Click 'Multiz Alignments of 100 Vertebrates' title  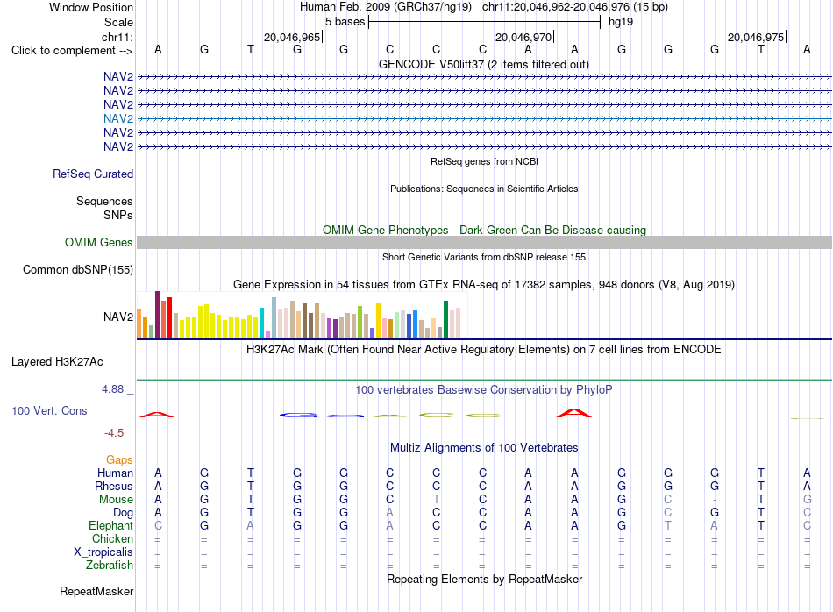484,447
